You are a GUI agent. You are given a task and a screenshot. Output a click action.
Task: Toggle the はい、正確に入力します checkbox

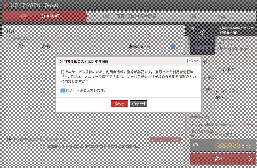(63, 90)
